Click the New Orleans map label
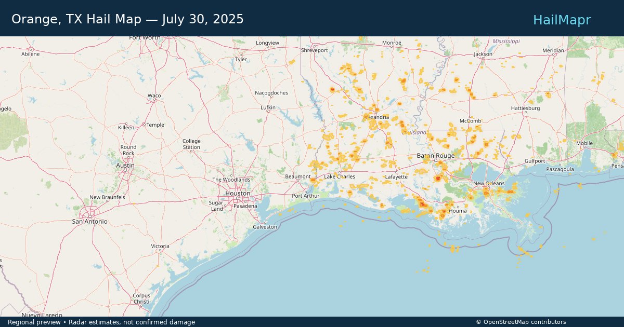Viewport: 624px width, 327px height. point(489,183)
